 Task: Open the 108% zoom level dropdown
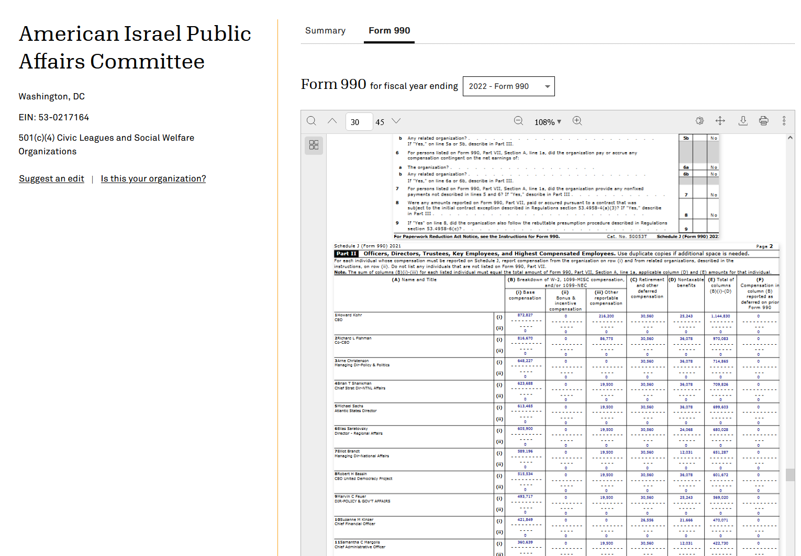pyautogui.click(x=548, y=122)
